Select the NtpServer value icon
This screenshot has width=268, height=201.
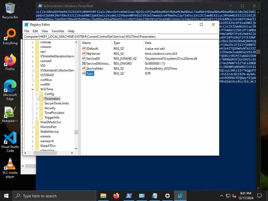coord(83,53)
